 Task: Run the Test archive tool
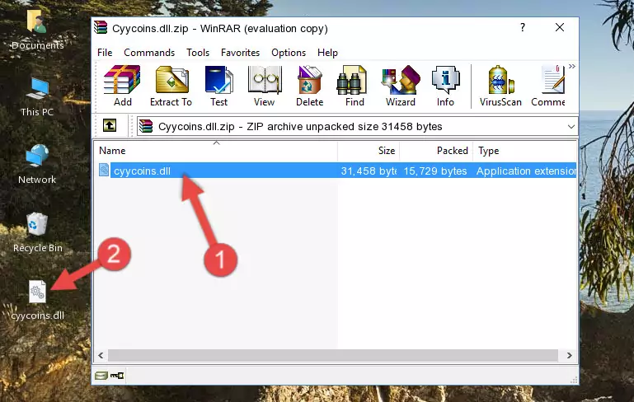[218, 86]
